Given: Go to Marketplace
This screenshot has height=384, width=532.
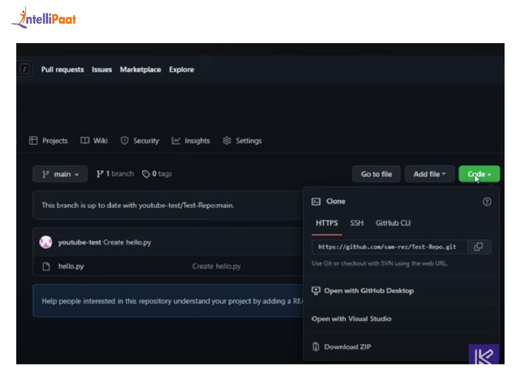Looking at the screenshot, I should (x=141, y=69).
